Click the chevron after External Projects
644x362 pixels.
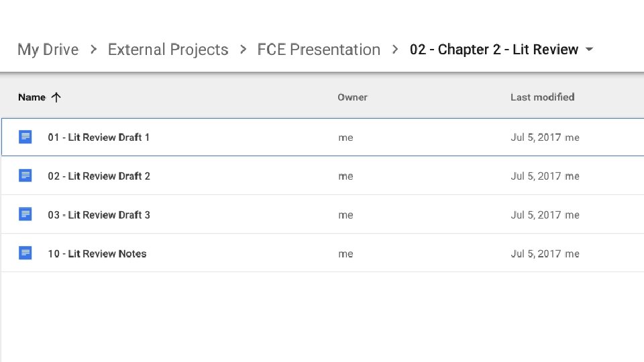(x=243, y=50)
